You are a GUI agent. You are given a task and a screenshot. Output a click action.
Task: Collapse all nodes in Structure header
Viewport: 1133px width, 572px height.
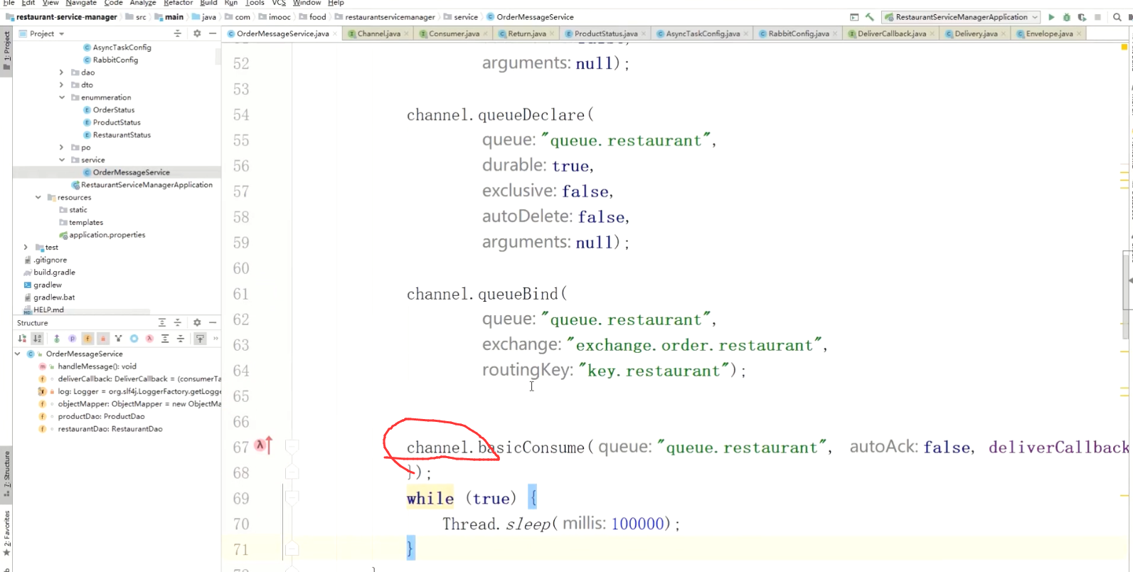[x=178, y=322]
